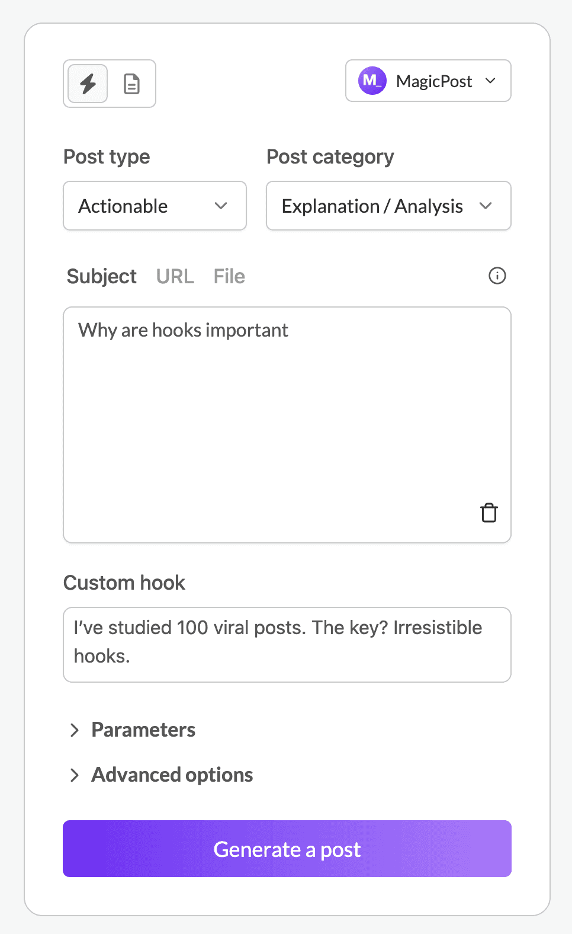Switch to the File tab
Screen dimensions: 572x934
(229, 276)
